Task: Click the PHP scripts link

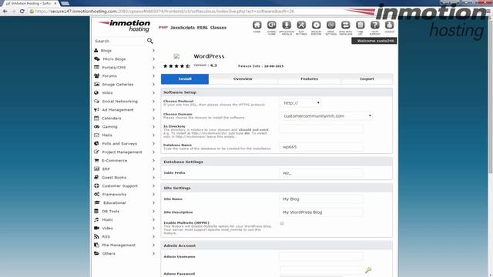Action: pyautogui.click(x=163, y=28)
